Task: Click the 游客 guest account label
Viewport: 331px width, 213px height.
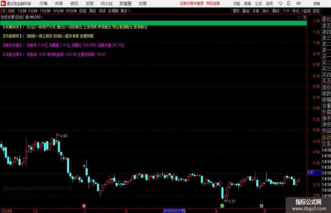Action: pos(317,3)
